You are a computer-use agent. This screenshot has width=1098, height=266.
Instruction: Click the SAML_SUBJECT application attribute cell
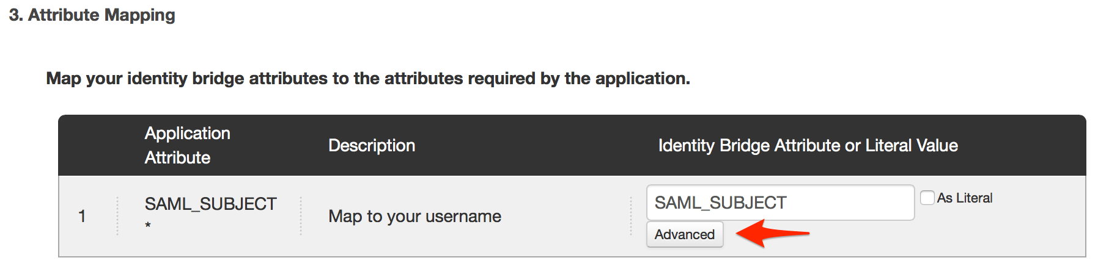click(x=210, y=204)
